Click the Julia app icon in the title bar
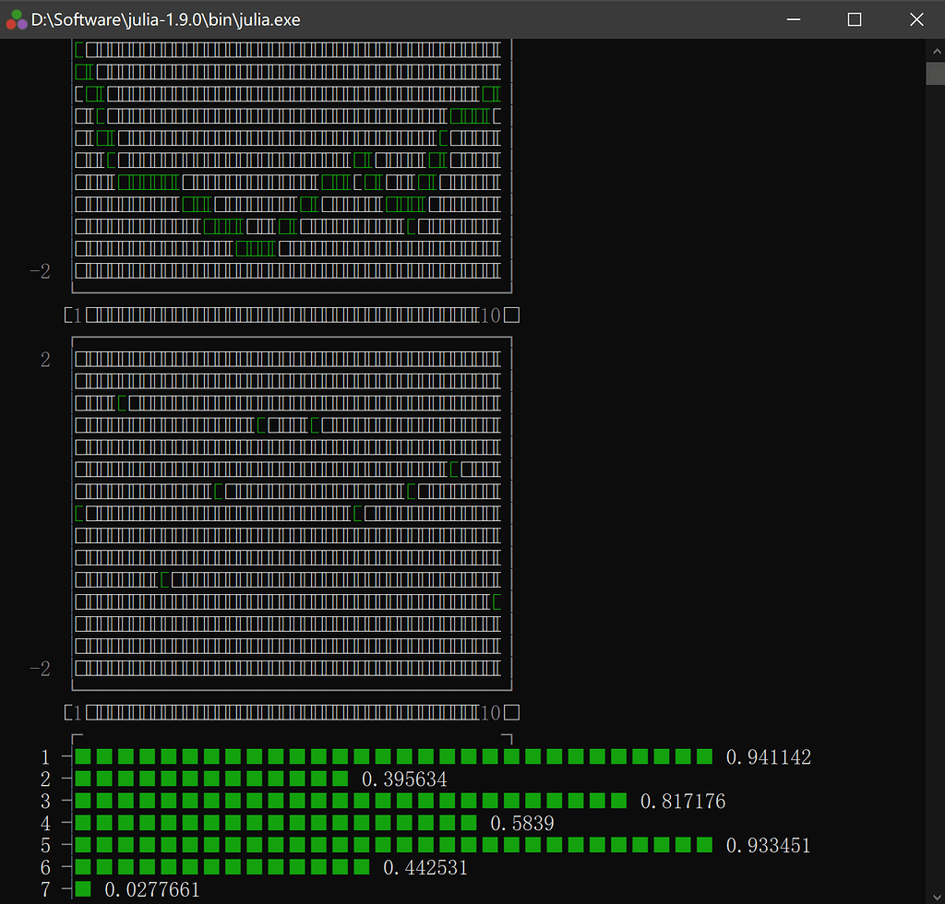 pos(16,18)
